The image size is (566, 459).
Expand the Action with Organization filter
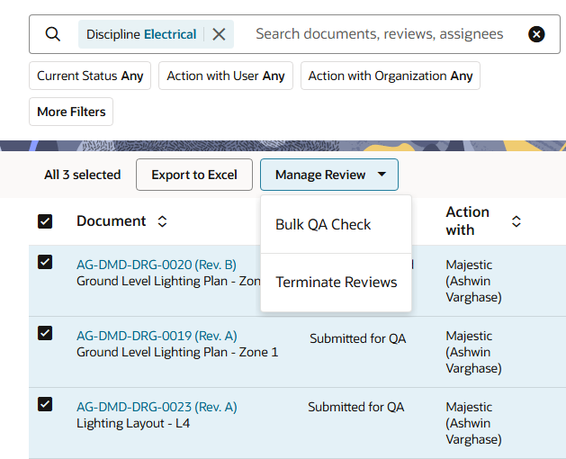390,76
